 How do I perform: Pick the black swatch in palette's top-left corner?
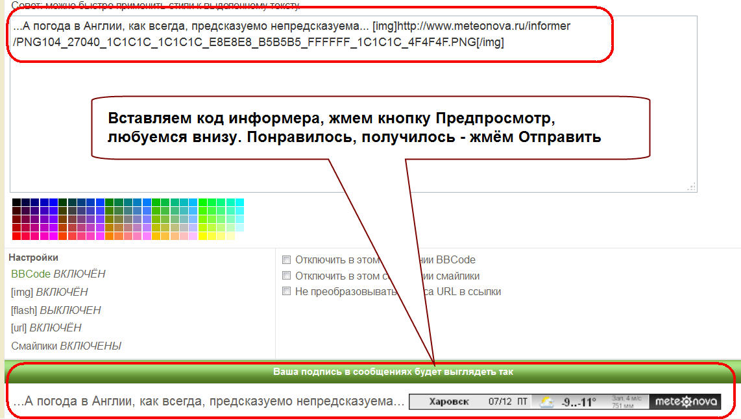[x=17, y=202]
